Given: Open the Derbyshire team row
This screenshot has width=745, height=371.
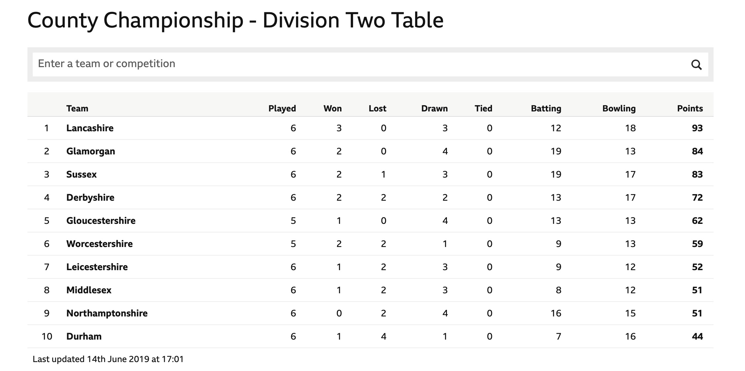Looking at the screenshot, I should pos(370,197).
